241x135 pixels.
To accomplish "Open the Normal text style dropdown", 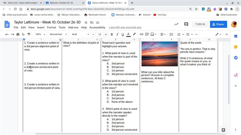I will (58, 34).
